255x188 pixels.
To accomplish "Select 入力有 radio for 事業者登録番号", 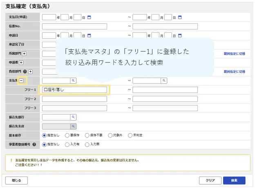I will [x=67, y=144].
